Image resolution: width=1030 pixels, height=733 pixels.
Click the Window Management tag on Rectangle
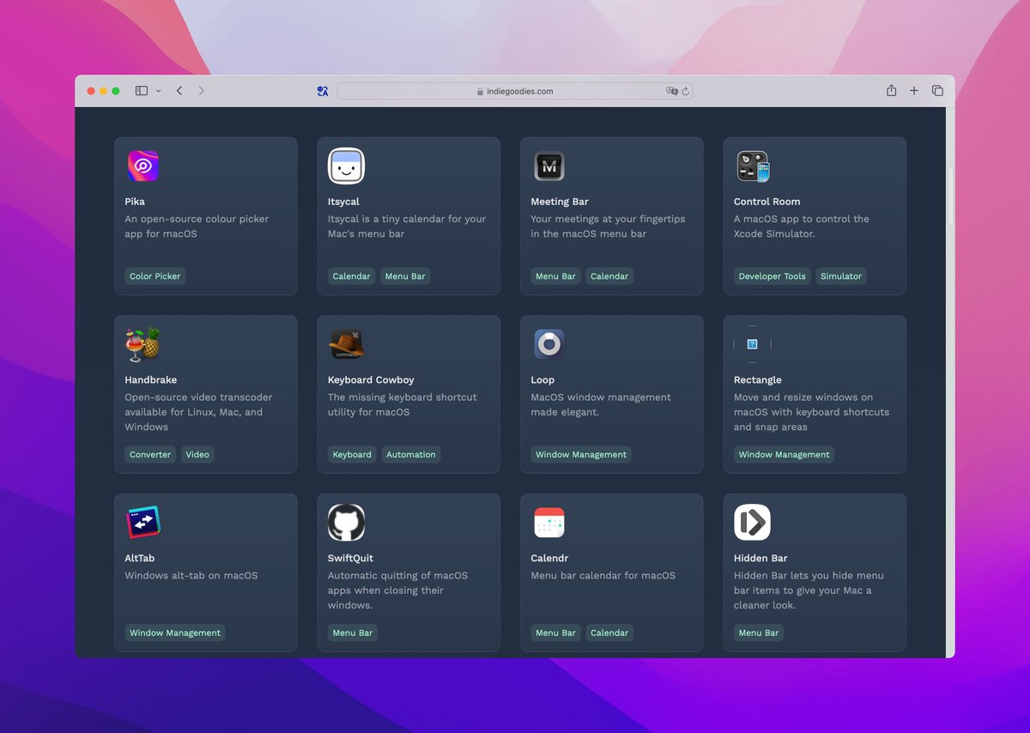click(x=785, y=454)
